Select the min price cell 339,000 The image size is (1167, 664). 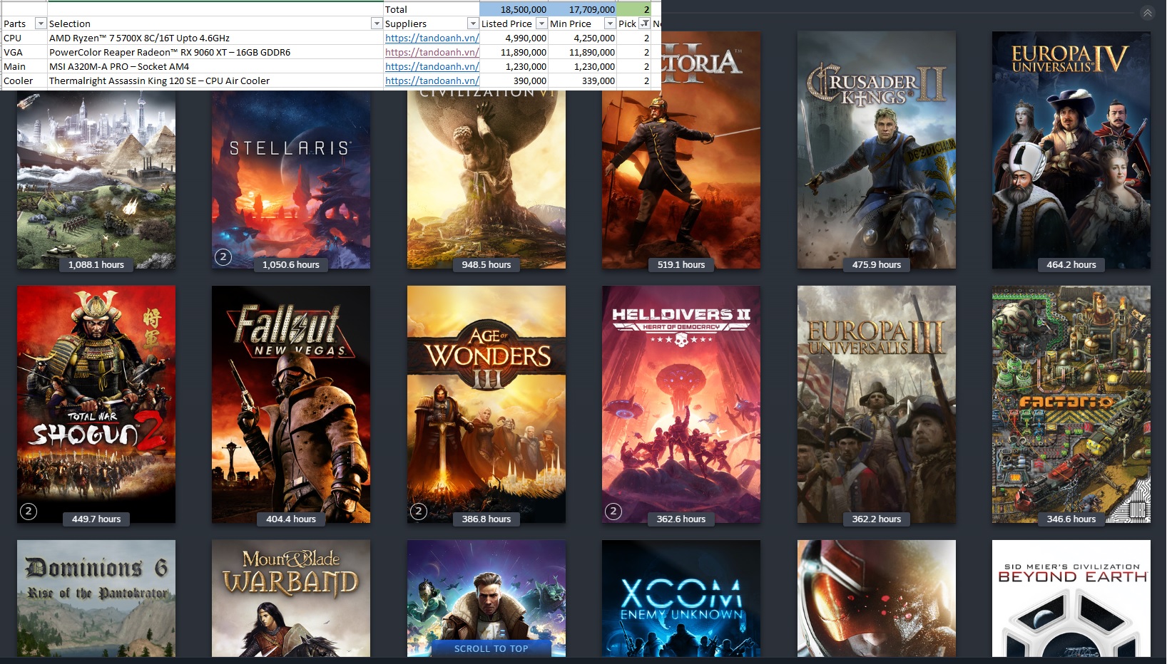[x=582, y=81]
